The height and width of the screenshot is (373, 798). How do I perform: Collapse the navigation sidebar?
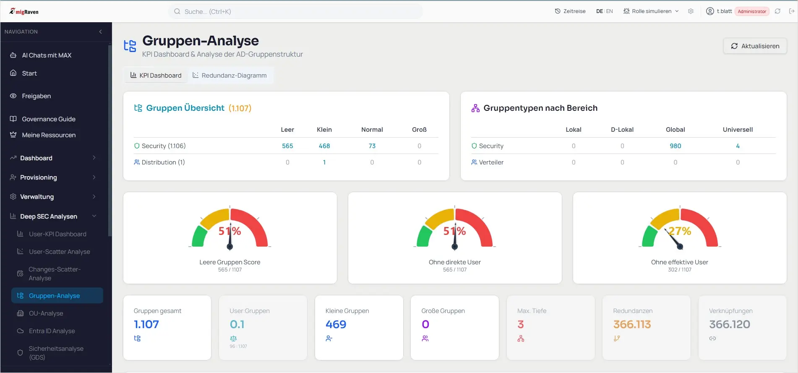(100, 32)
